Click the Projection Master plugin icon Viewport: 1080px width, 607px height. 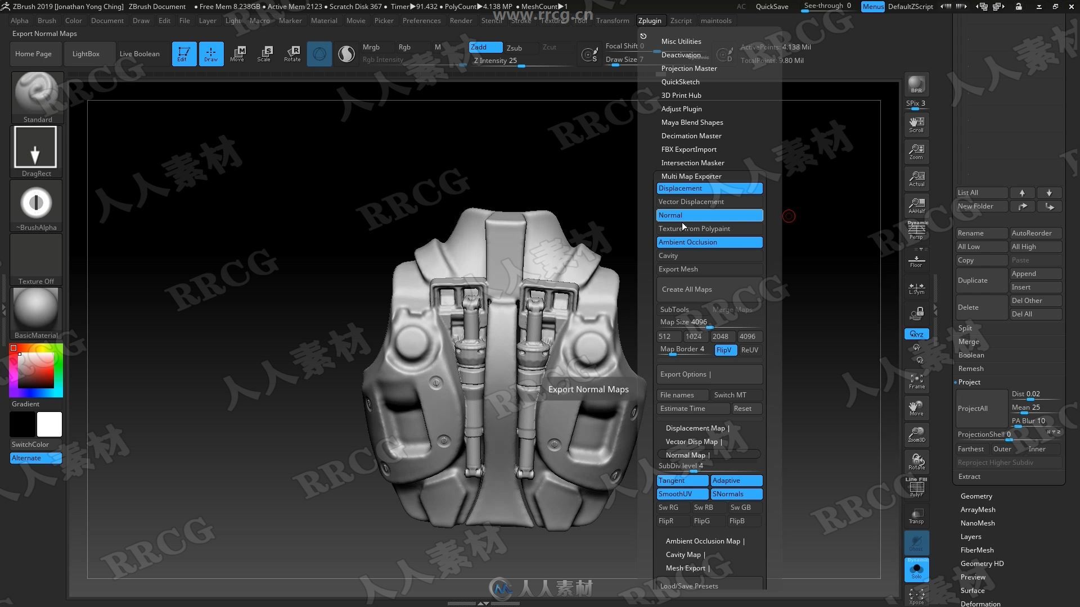tap(688, 68)
